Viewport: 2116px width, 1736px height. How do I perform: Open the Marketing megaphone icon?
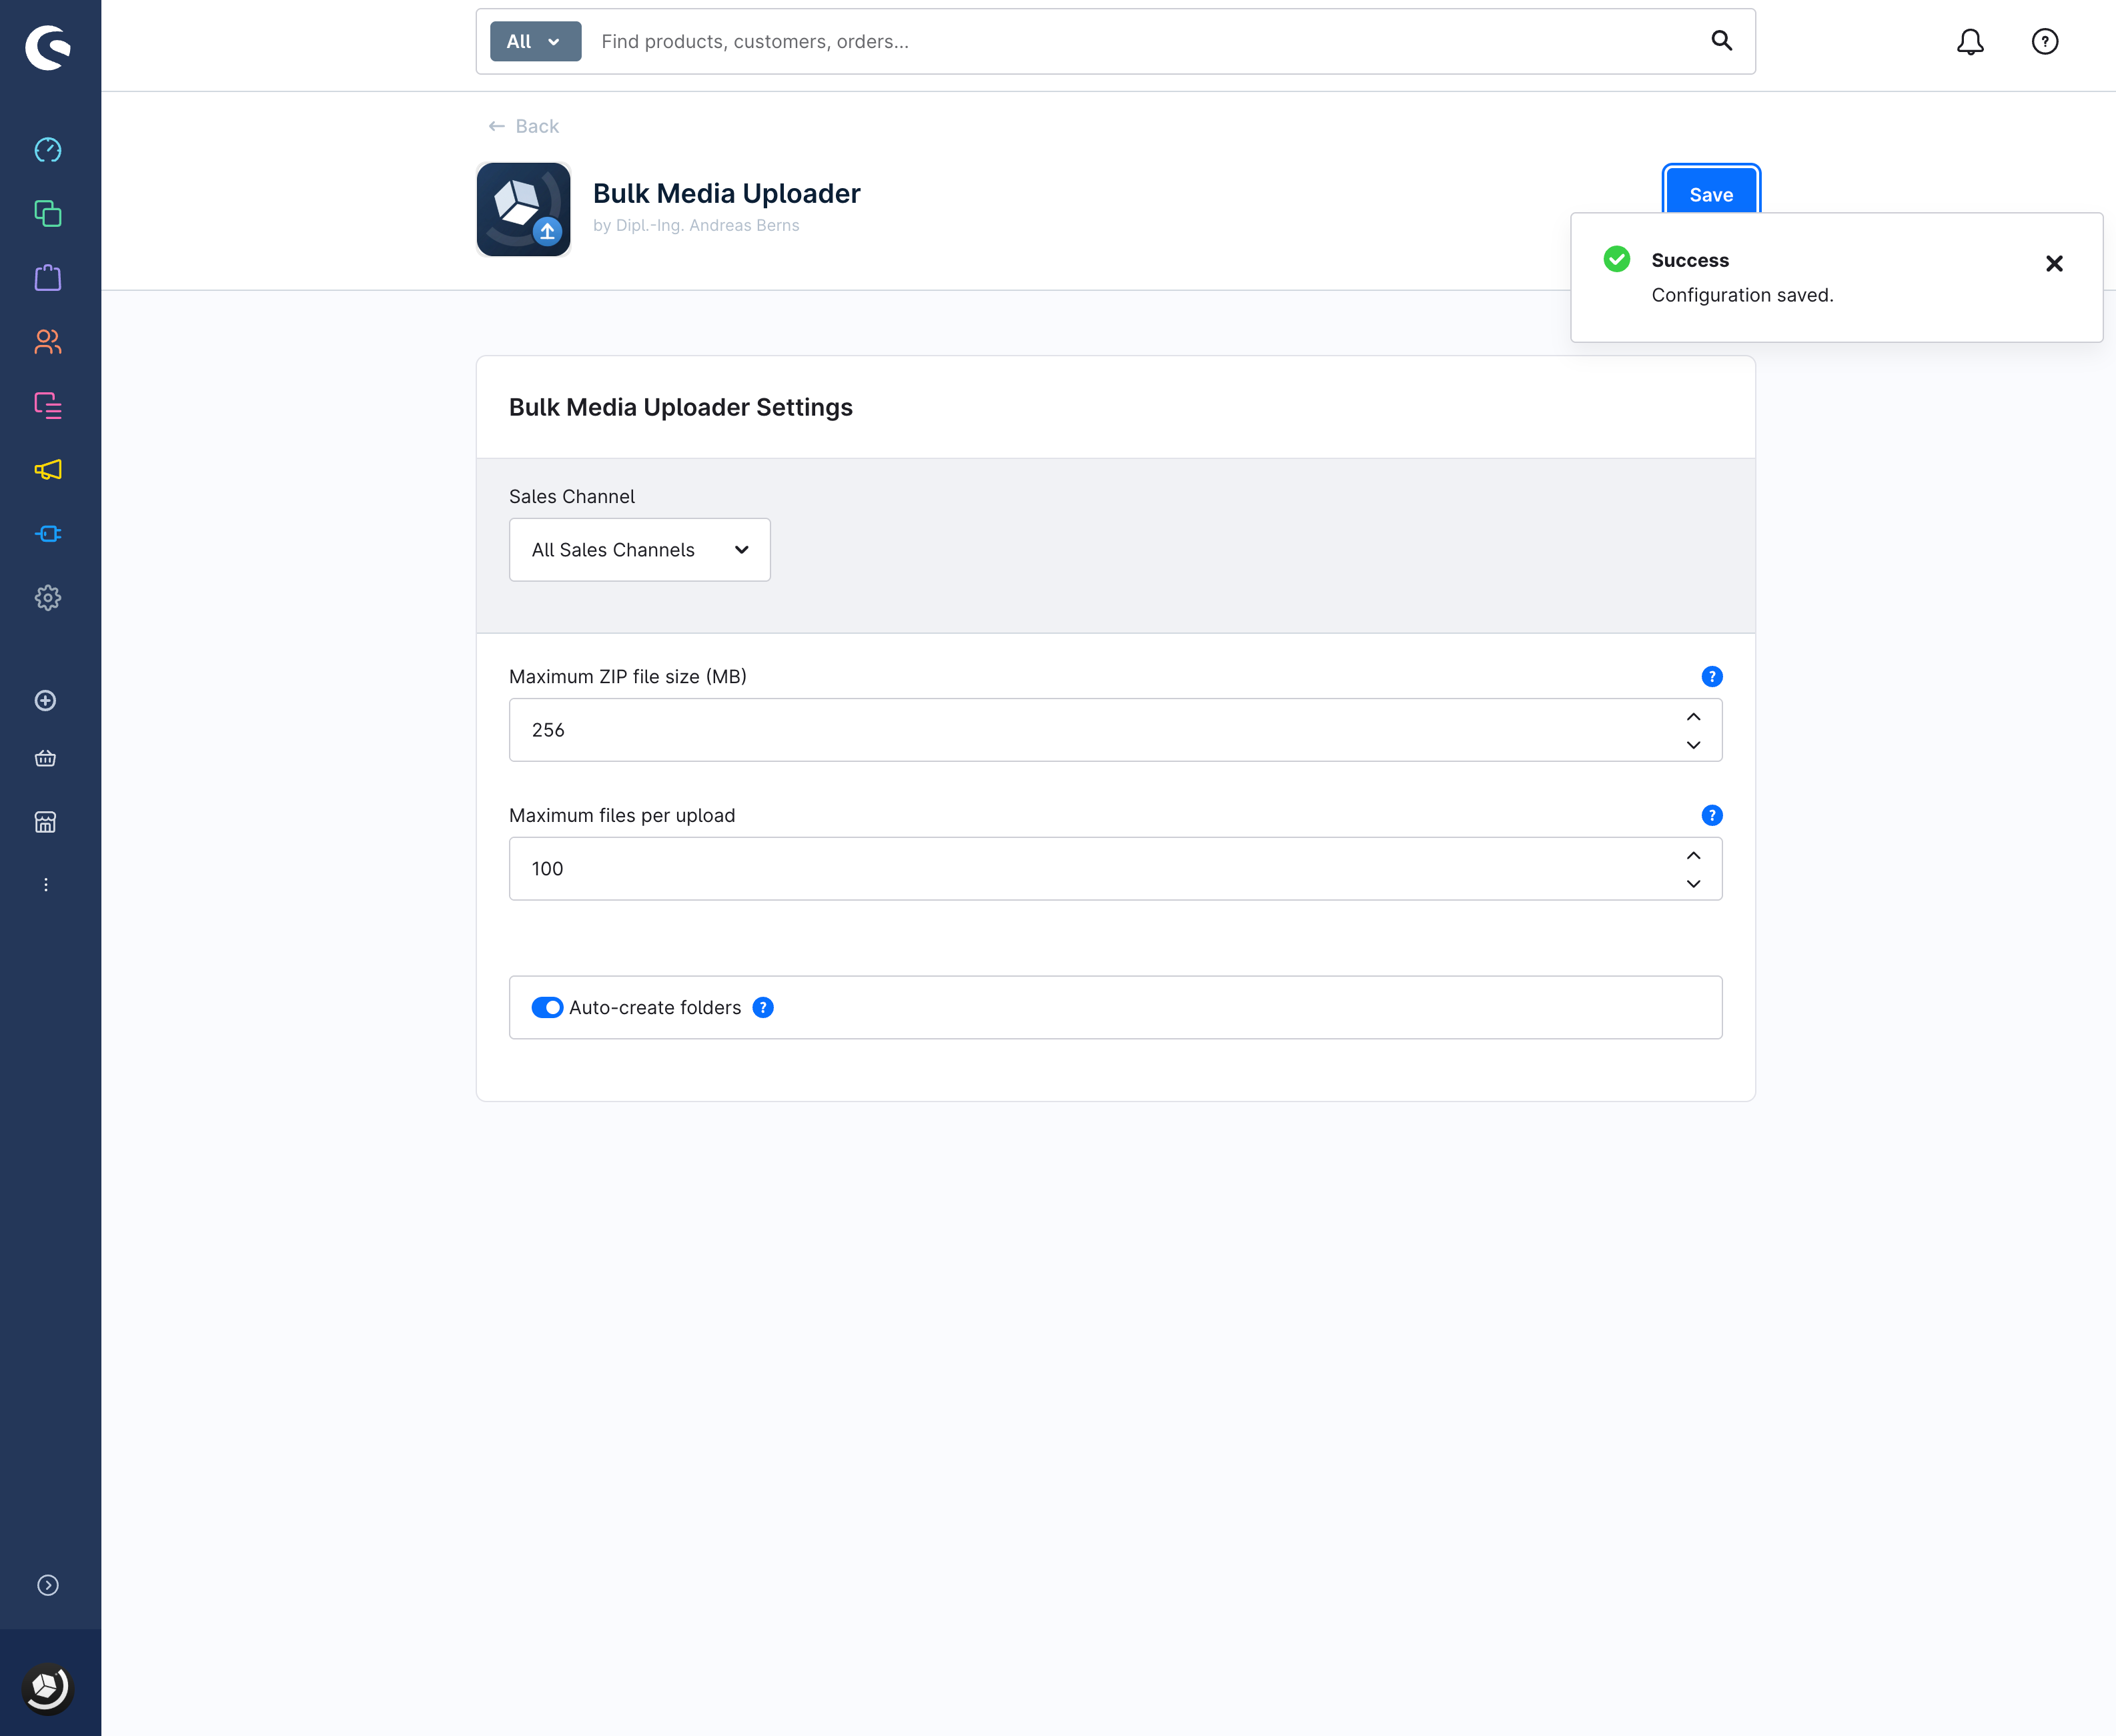[x=48, y=470]
